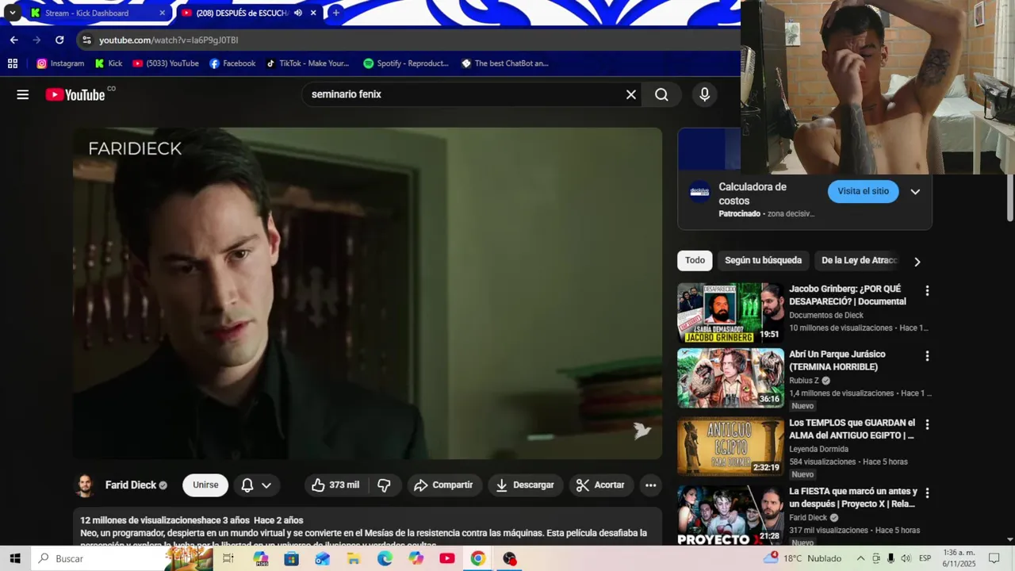The width and height of the screenshot is (1015, 571).
Task: Open Proyecto X video title
Action: 853,497
